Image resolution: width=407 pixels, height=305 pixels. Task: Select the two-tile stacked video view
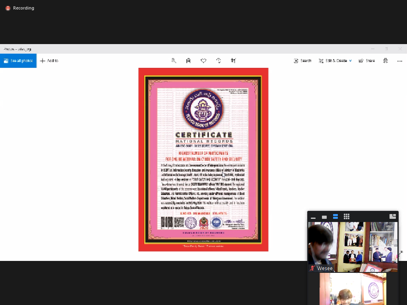click(x=335, y=216)
